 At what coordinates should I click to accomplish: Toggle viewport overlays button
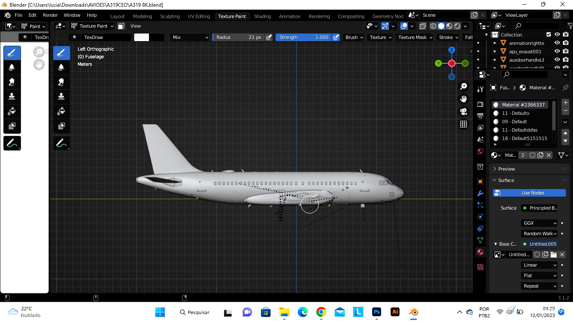(404, 26)
